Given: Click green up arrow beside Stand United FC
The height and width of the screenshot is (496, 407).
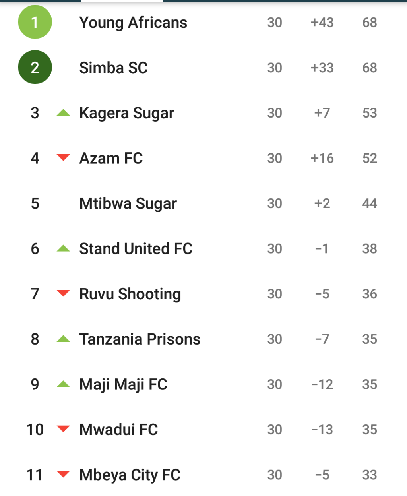Looking at the screenshot, I should (63, 249).
